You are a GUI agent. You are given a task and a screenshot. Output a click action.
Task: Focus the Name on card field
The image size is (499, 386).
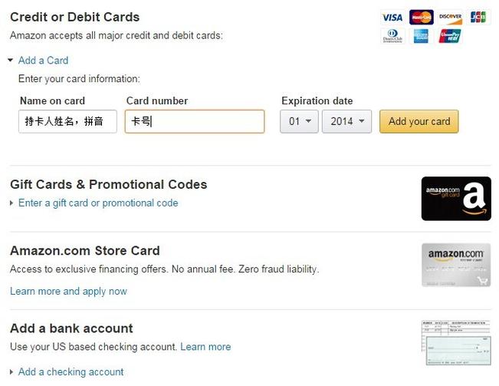67,121
